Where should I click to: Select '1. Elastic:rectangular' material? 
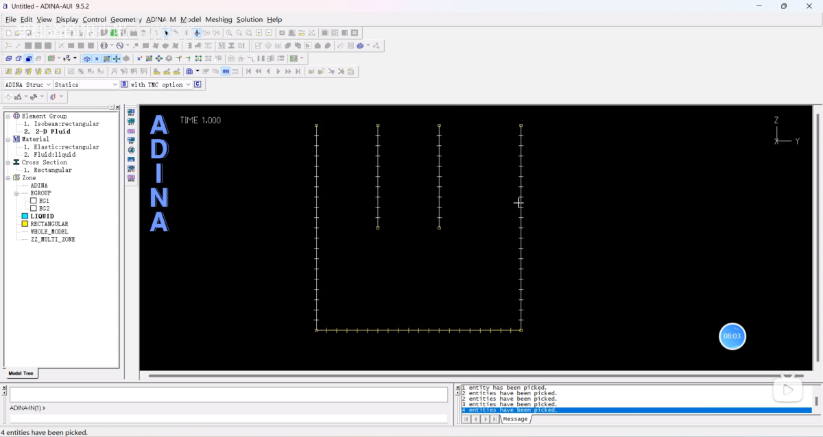[x=61, y=147]
